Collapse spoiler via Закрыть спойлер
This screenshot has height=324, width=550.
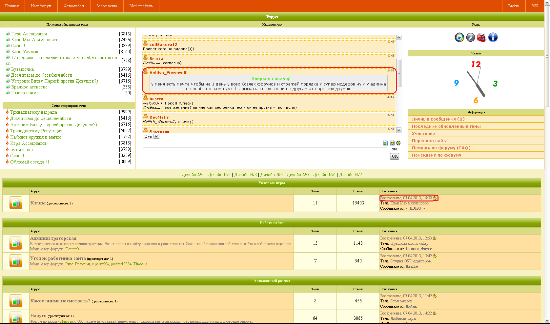[x=271, y=79]
